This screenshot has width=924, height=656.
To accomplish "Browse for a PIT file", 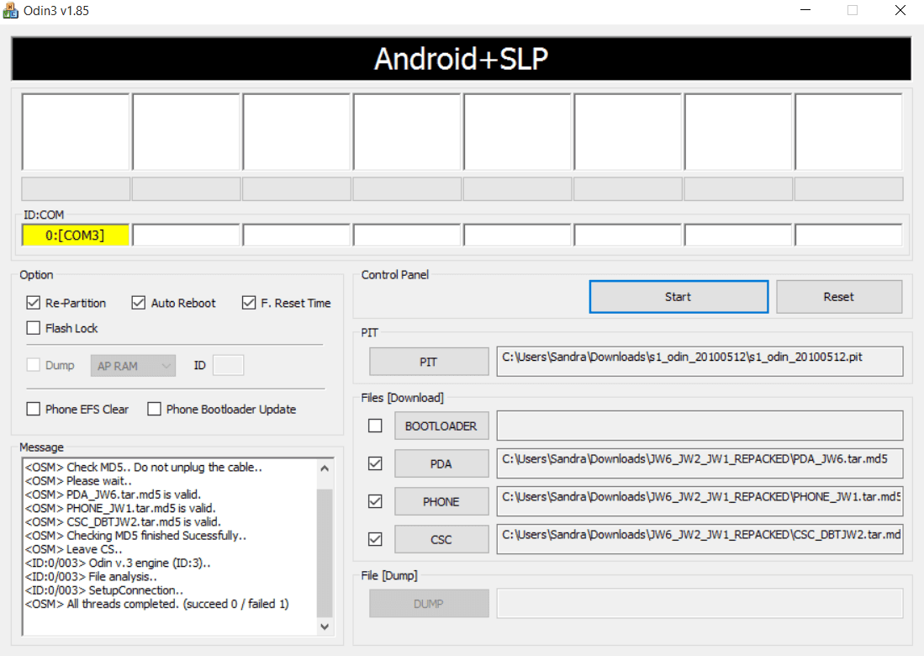I will [429, 362].
